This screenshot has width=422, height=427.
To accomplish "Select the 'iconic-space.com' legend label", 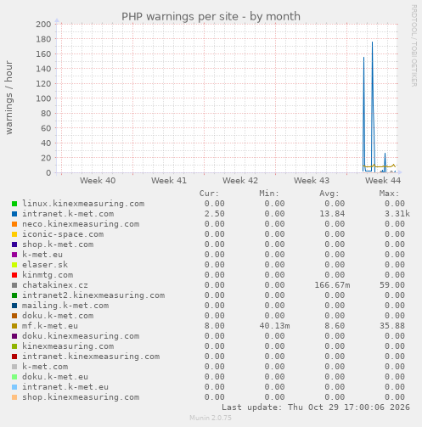I will click(x=63, y=234).
